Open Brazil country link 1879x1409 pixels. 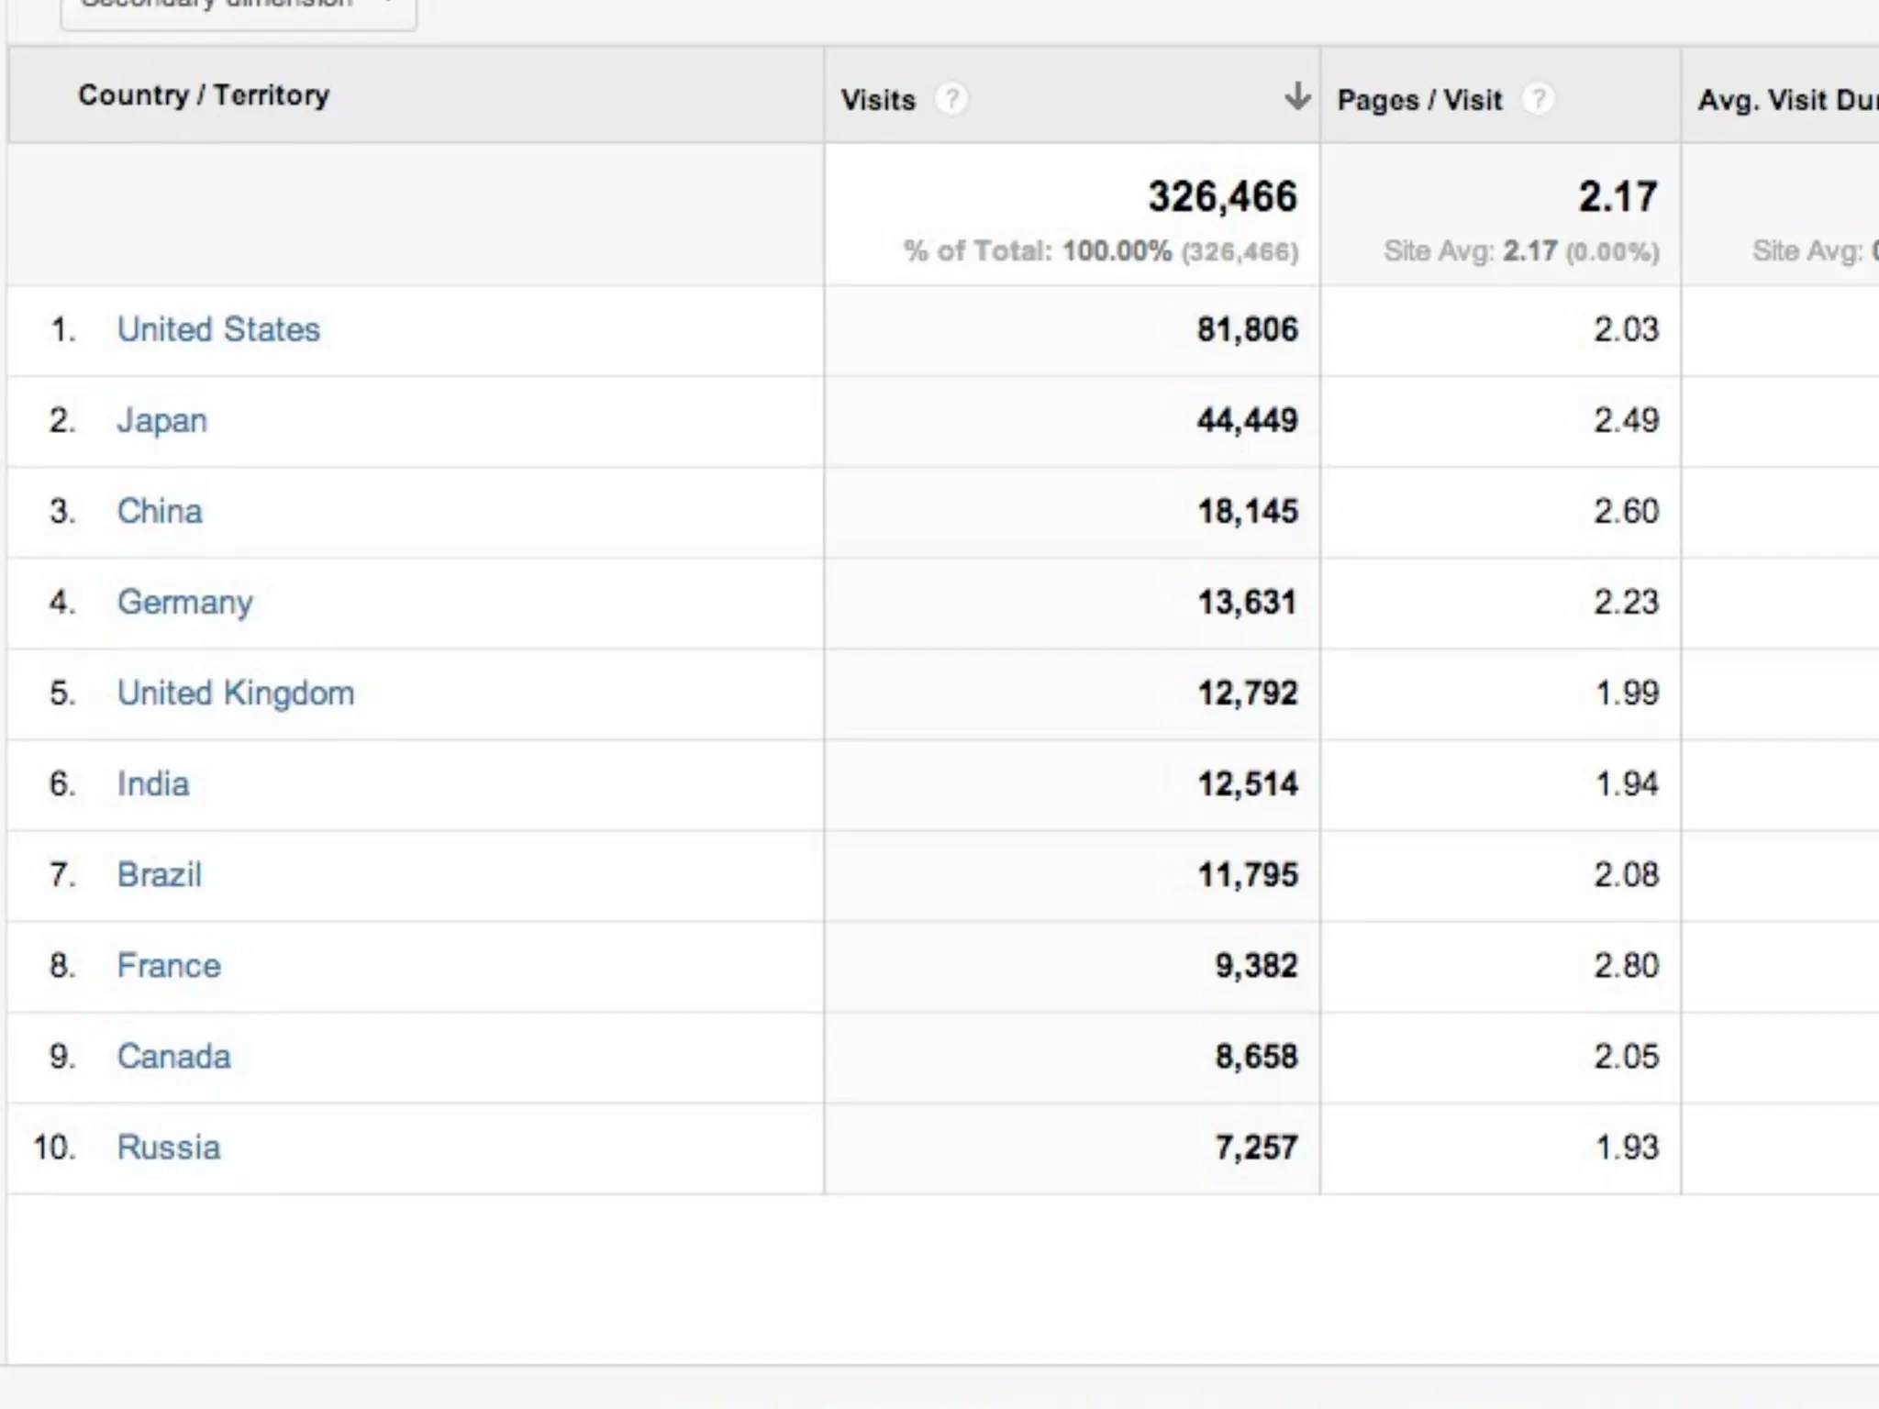pyautogui.click(x=159, y=874)
